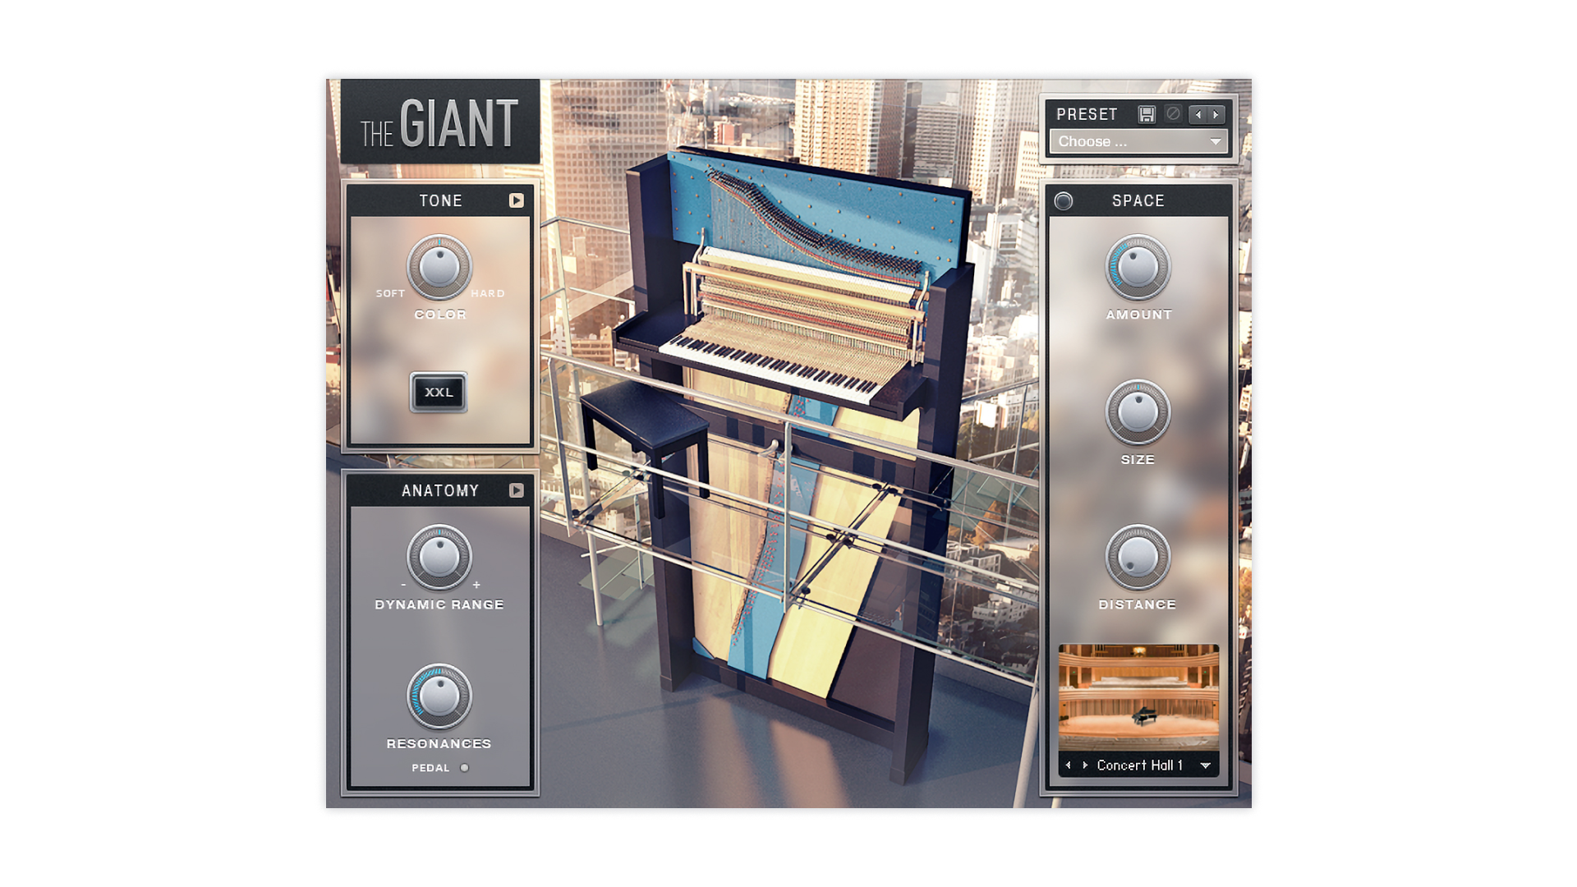
Task: Open the preset Choose dropdown
Action: tap(1138, 141)
